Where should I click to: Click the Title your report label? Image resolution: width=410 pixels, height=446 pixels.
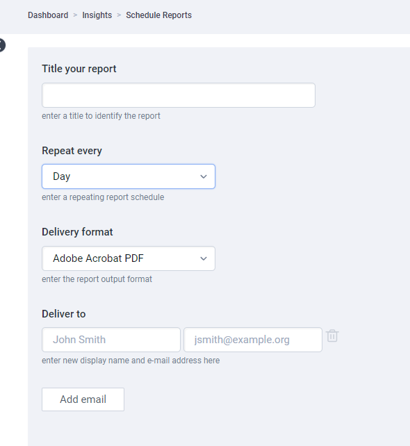pos(79,69)
